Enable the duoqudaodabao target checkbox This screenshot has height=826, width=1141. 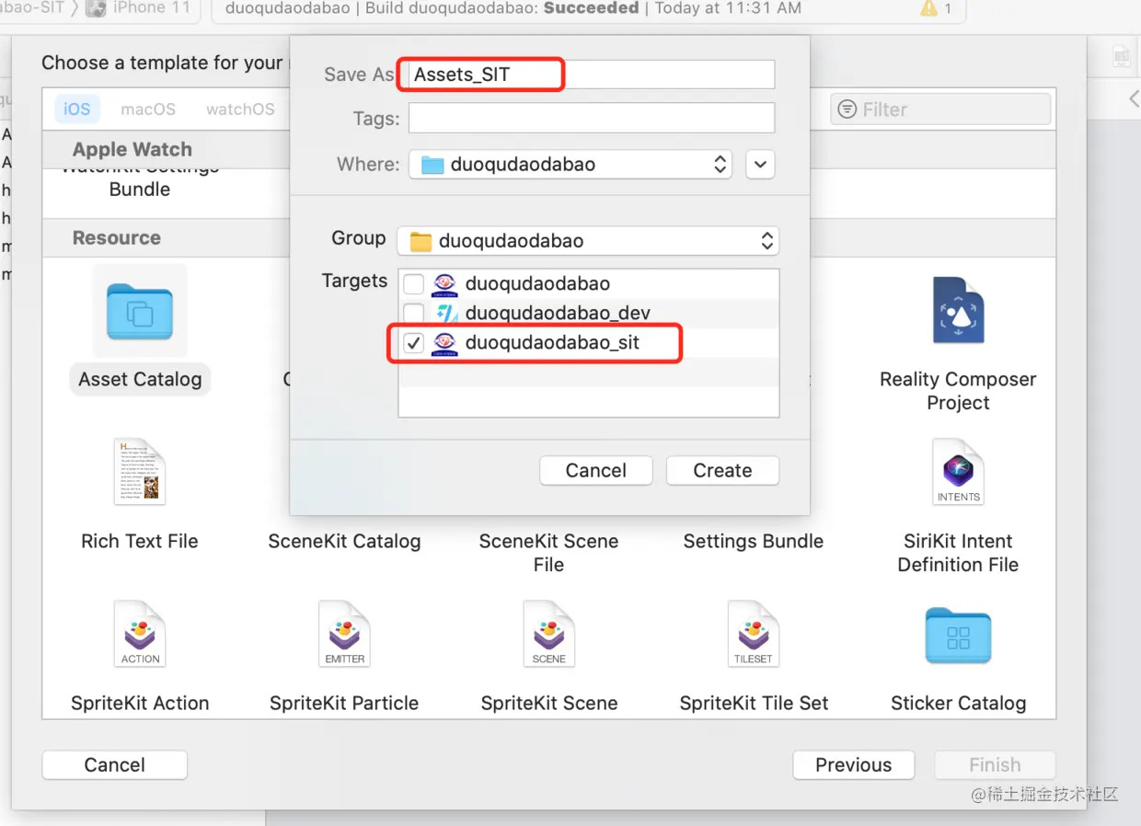click(x=414, y=284)
